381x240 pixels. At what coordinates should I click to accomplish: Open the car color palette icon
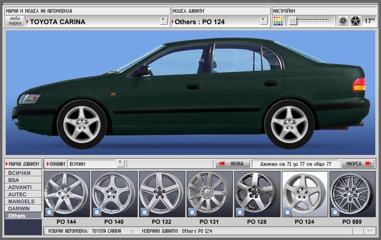coord(278,21)
